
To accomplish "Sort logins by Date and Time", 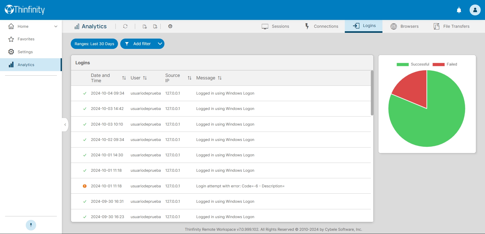I will pos(124,78).
